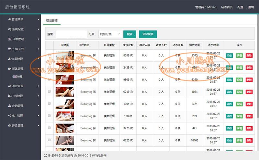Image resolution: width=259 pixels, height=160 pixels.
Task: Expand the 订单管理 arrow
Action: [x=38, y=39]
